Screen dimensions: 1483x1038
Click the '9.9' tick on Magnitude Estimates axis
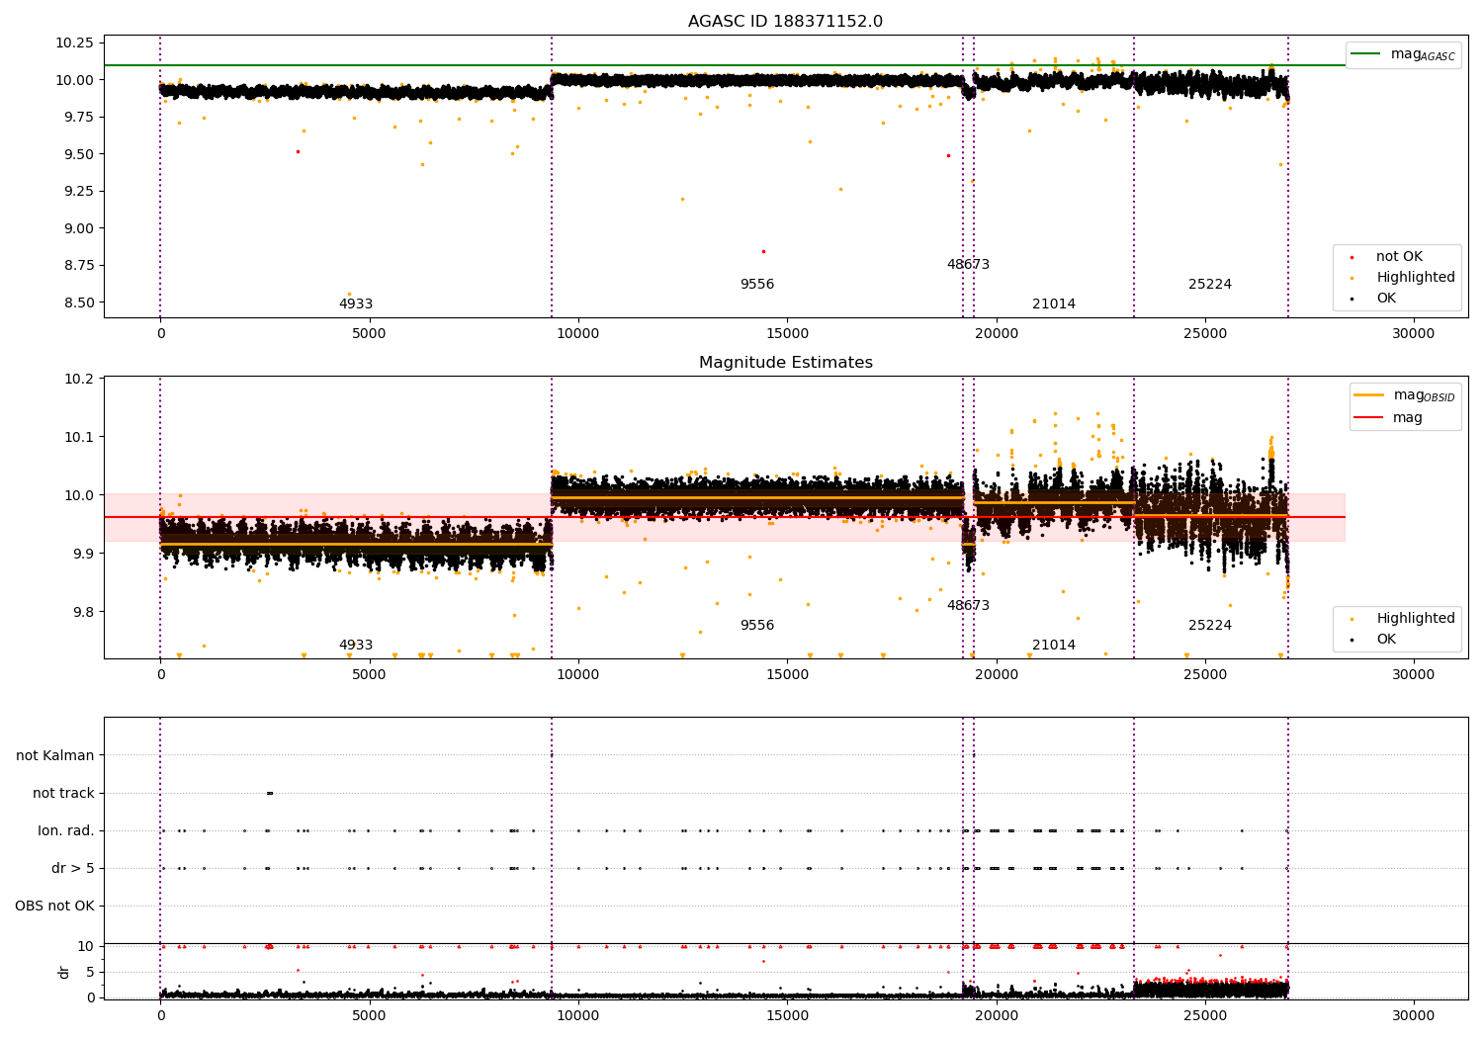(82, 554)
